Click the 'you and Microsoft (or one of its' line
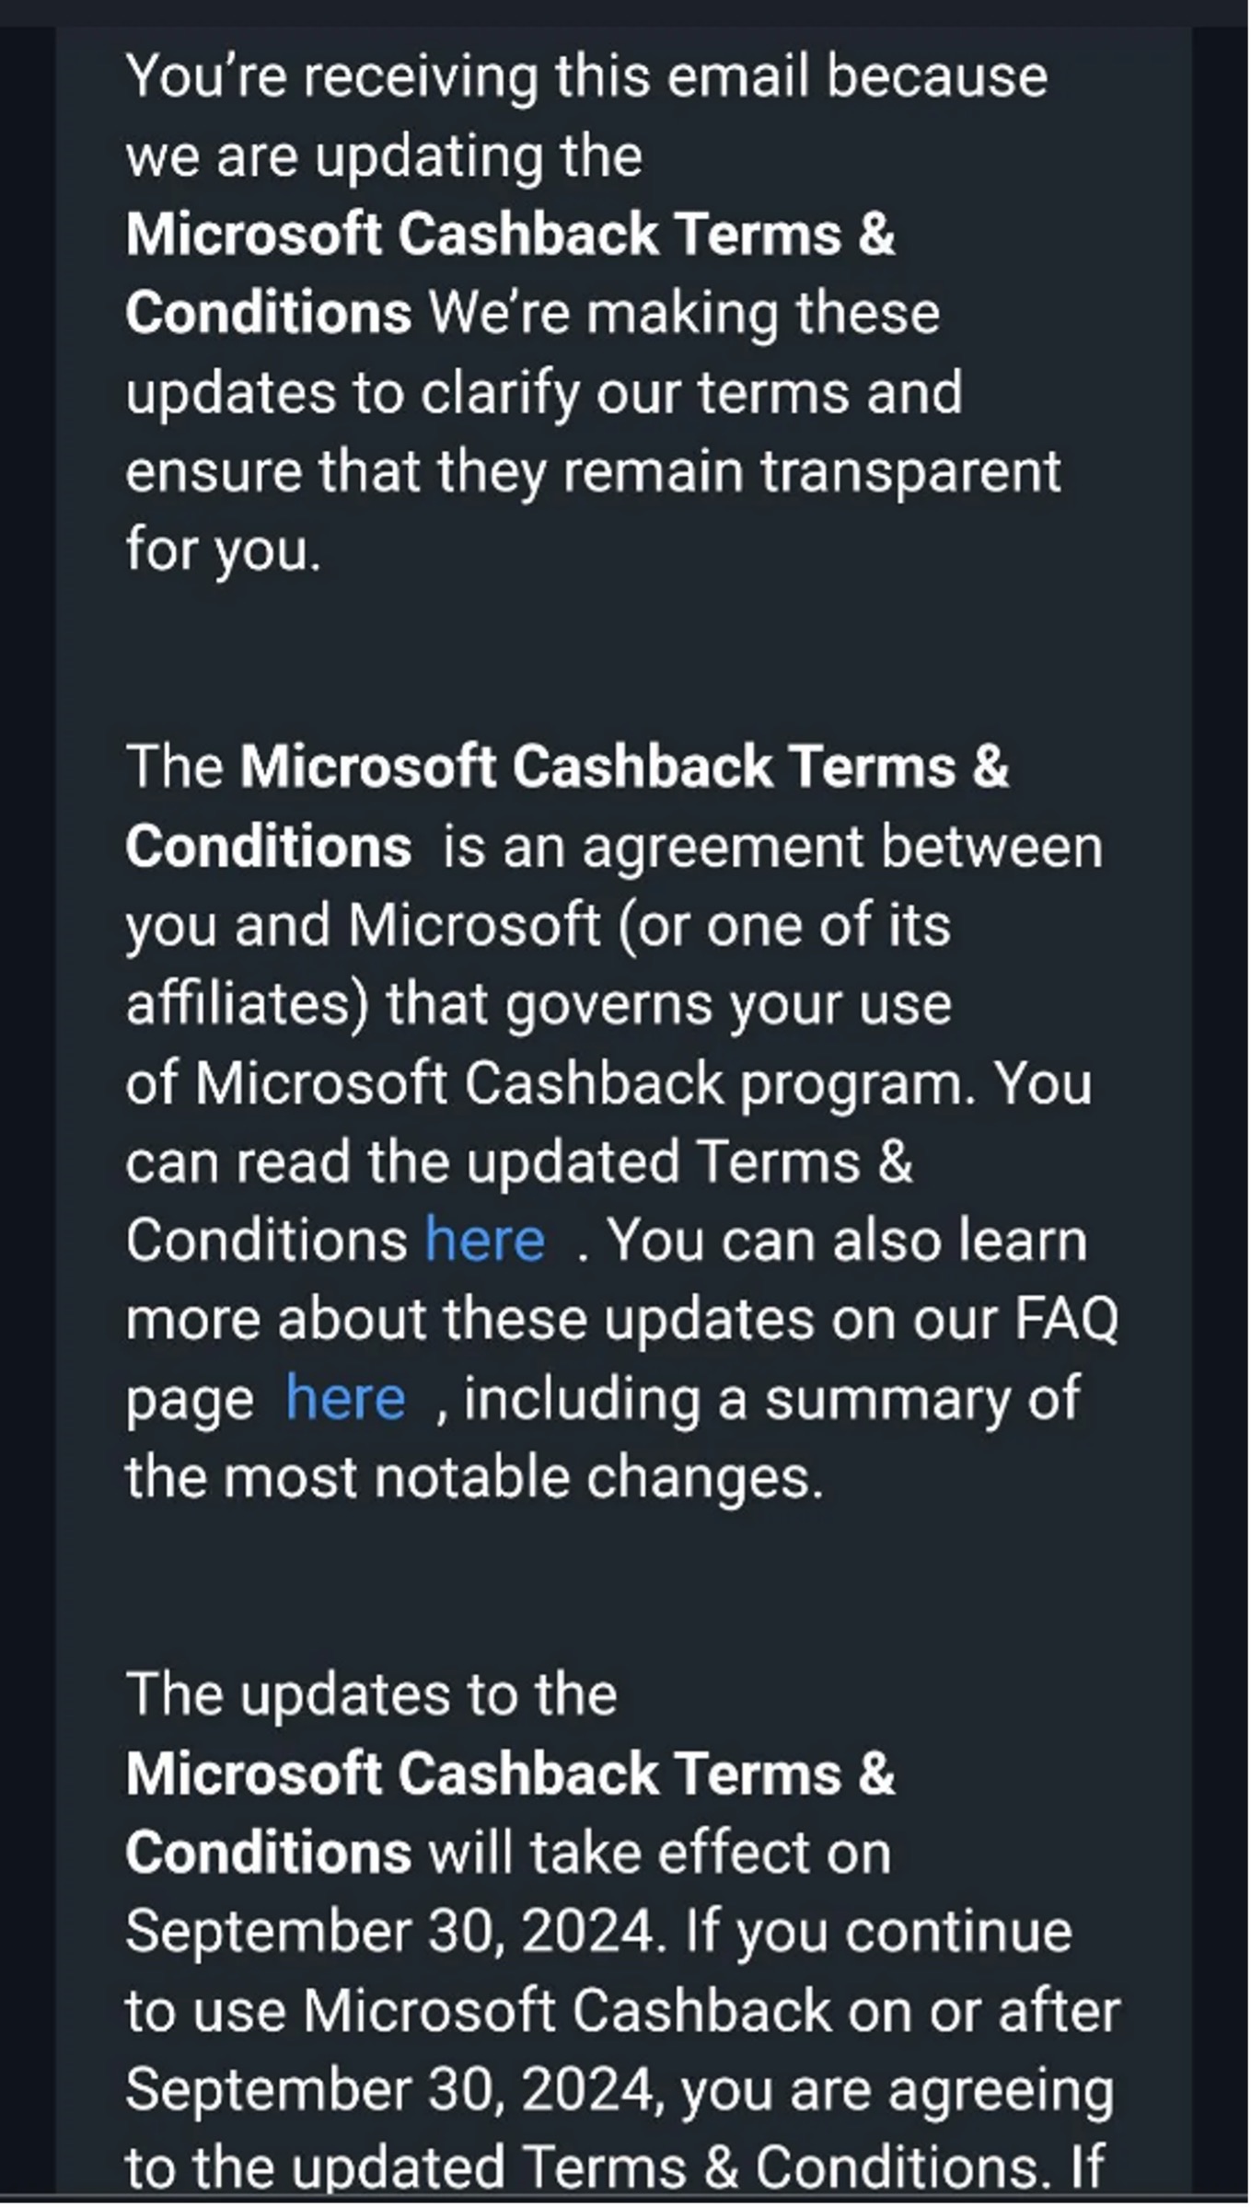The image size is (1251, 2207). pyautogui.click(x=538, y=925)
